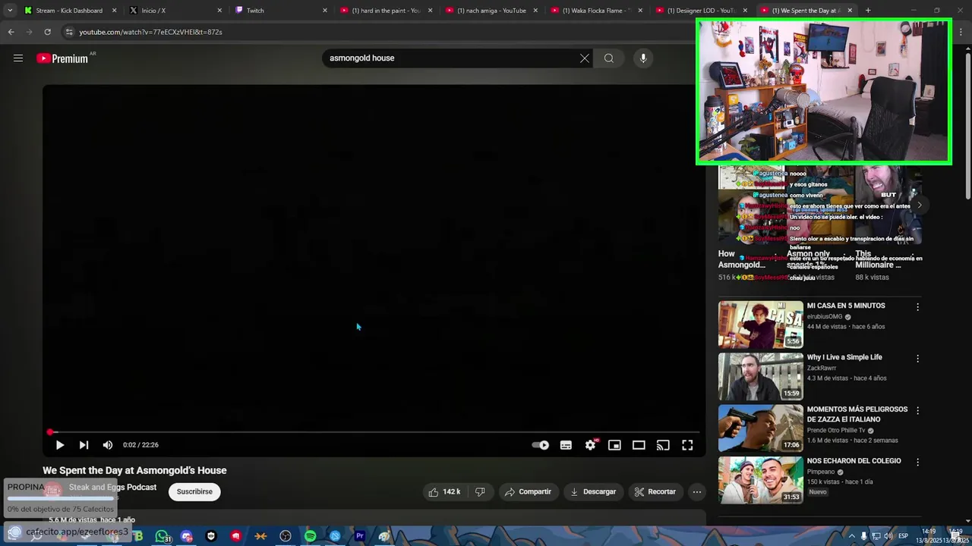The height and width of the screenshot is (546, 972).
Task: Open options for Why I Live a Simple Life
Action: click(917, 359)
